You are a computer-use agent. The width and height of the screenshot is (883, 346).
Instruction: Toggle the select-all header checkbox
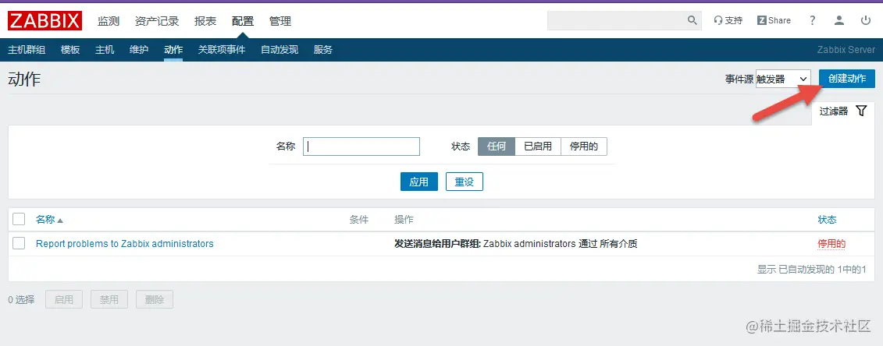(x=19, y=219)
